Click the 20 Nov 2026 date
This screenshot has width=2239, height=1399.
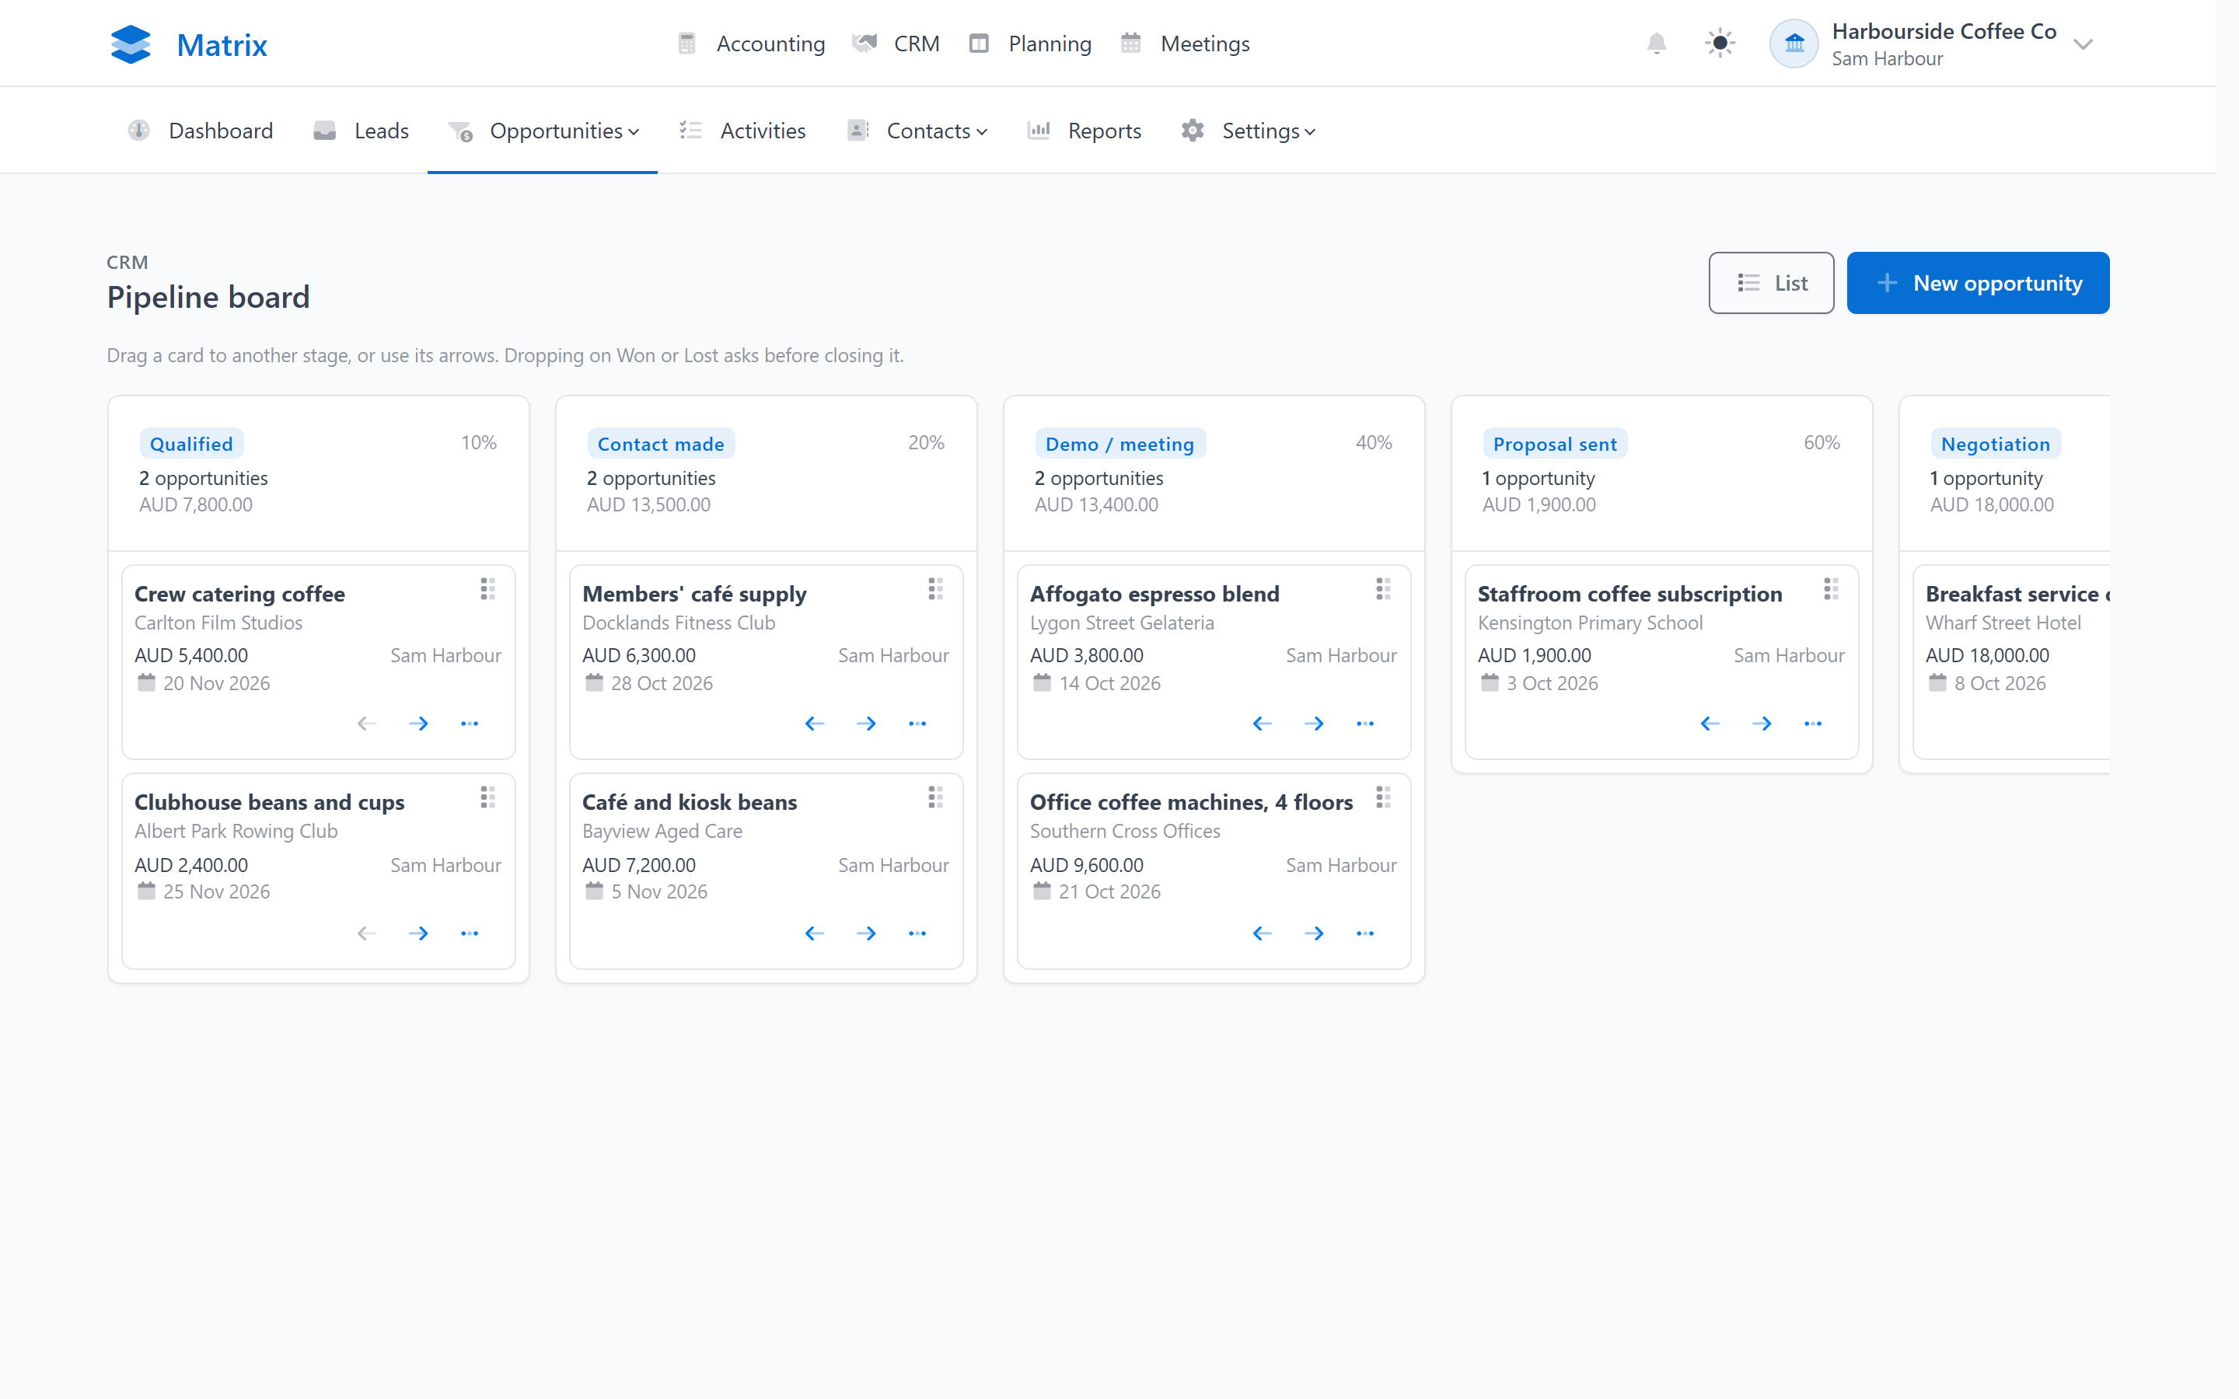click(x=216, y=684)
